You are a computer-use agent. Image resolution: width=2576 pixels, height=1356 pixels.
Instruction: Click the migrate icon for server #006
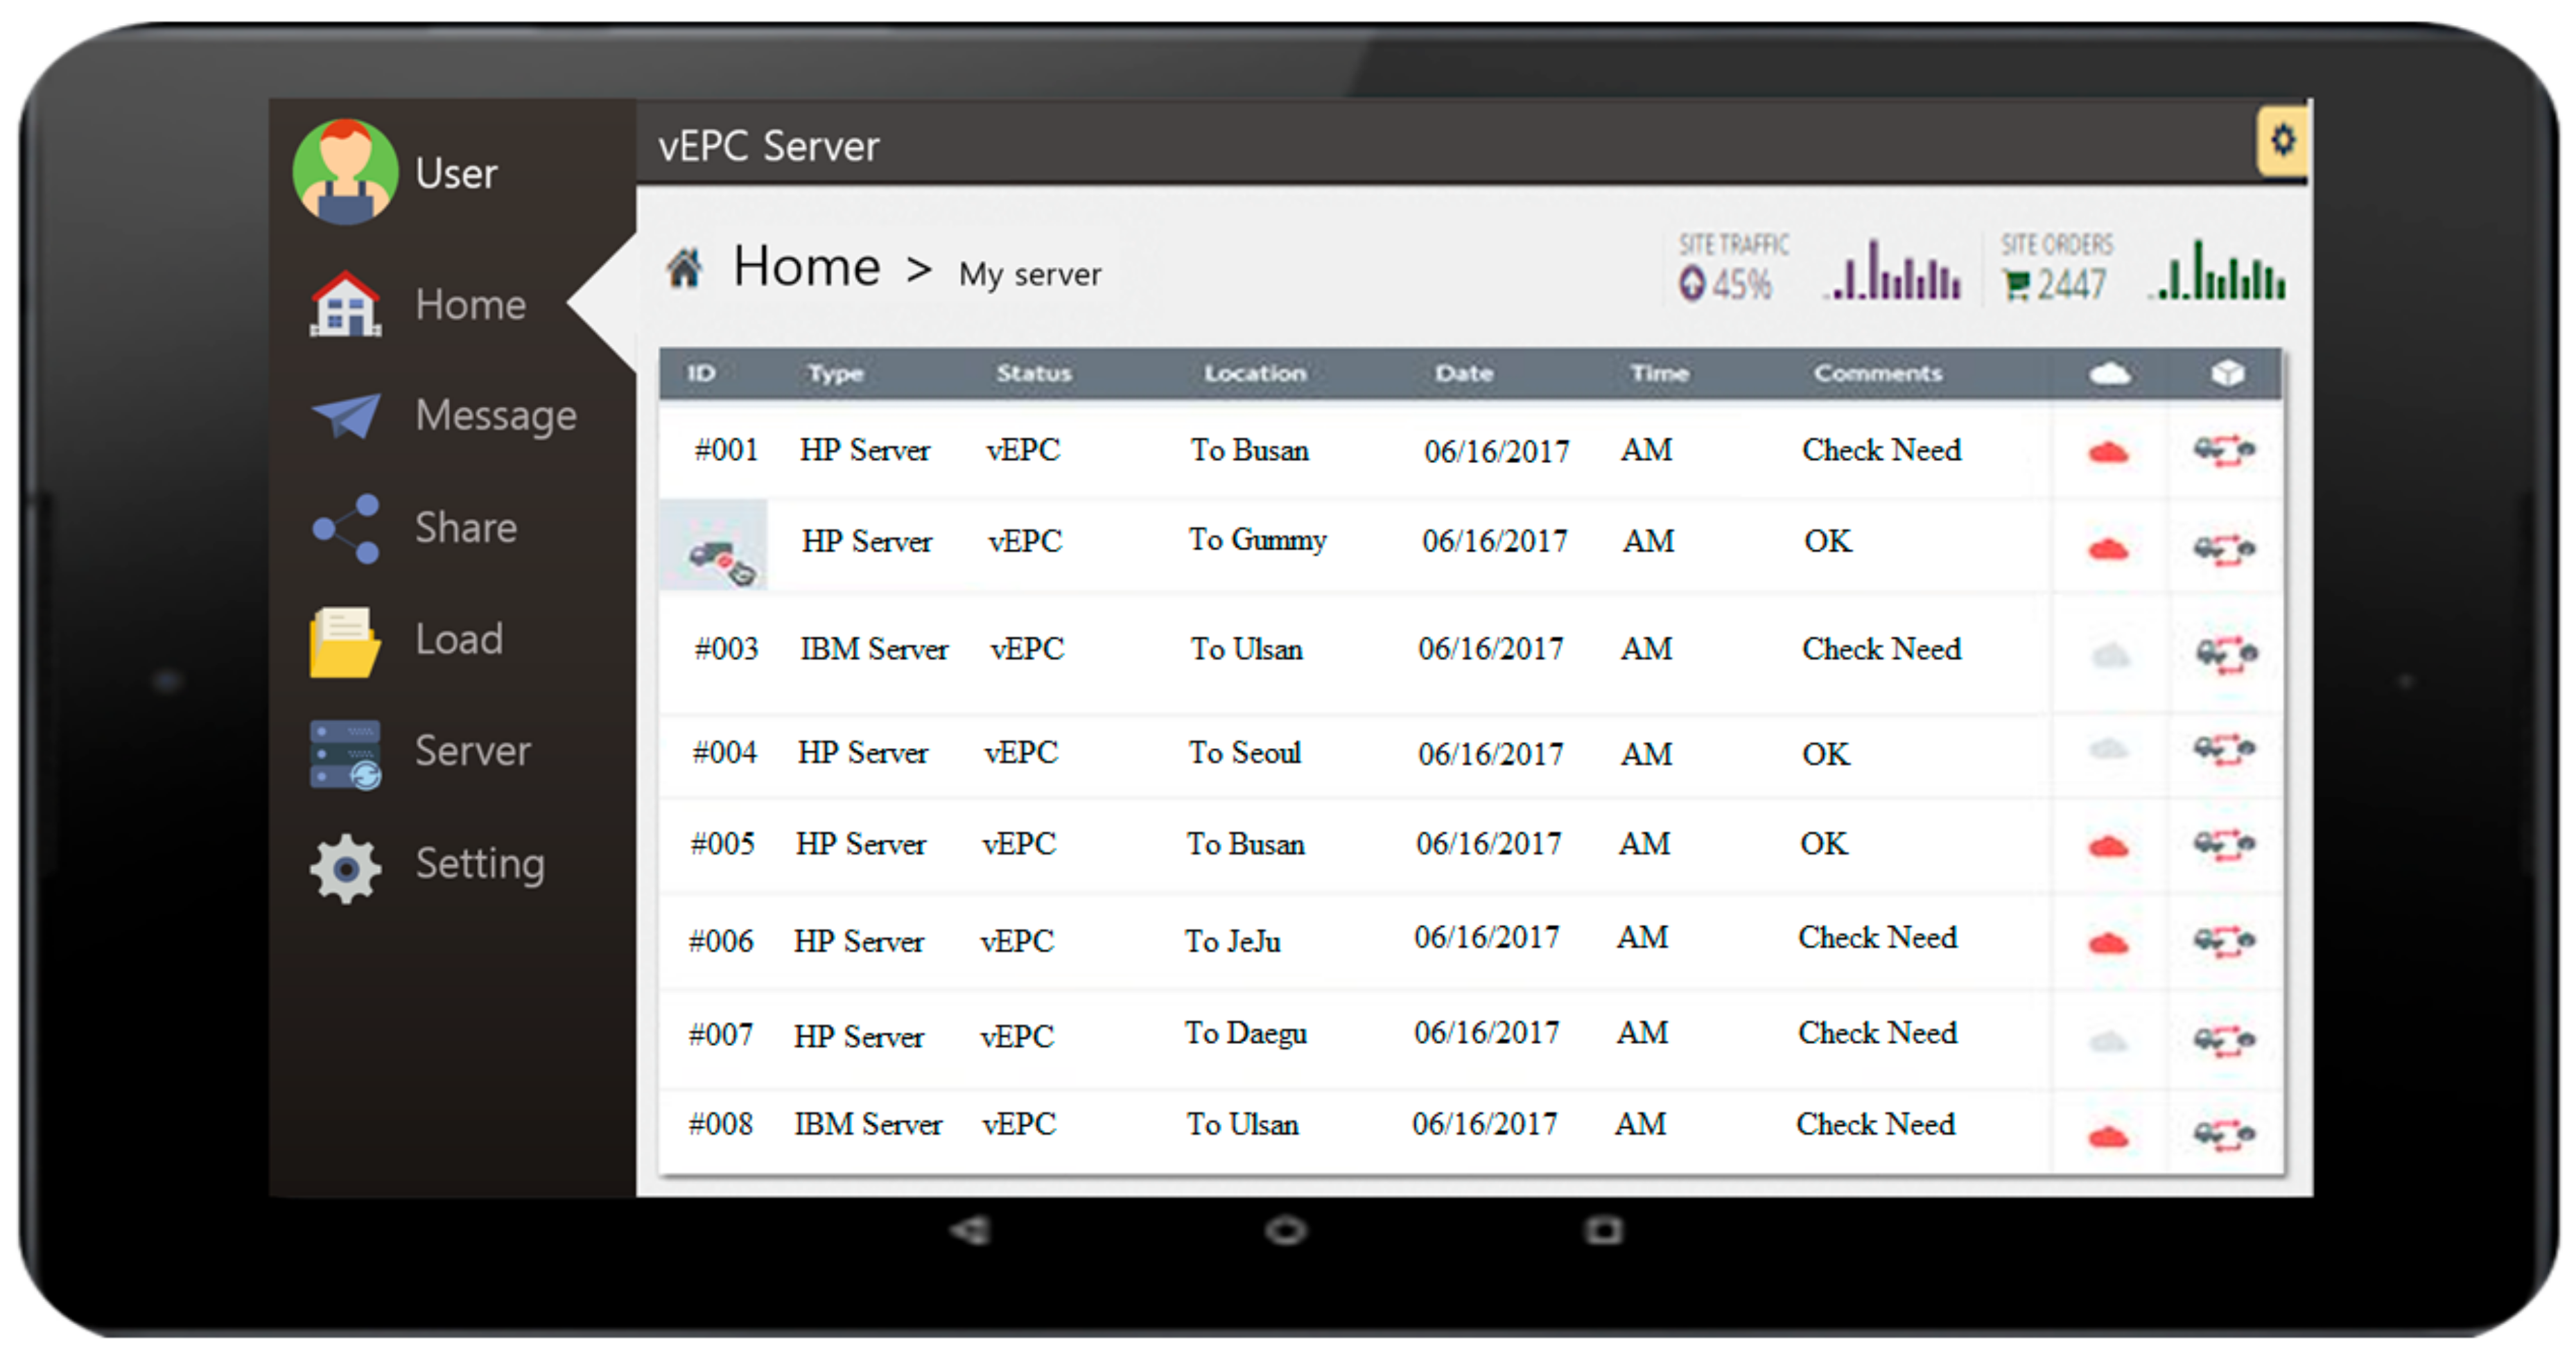pyautogui.click(x=2224, y=941)
